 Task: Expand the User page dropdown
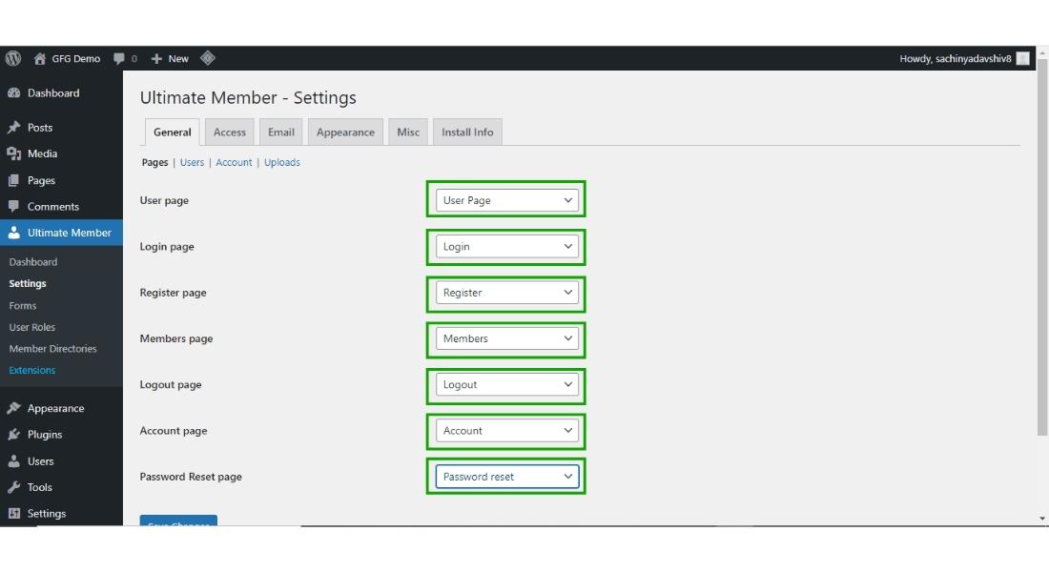click(506, 200)
